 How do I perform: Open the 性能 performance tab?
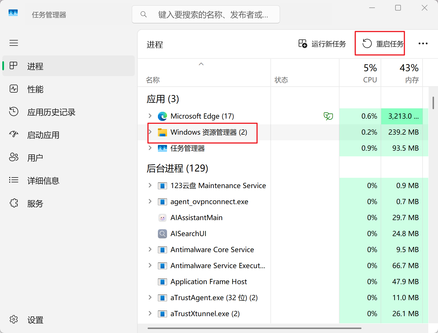pyautogui.click(x=69, y=89)
